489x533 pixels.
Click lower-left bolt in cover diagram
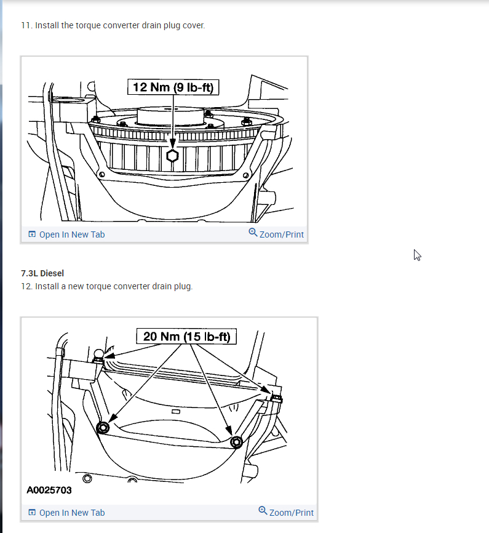tap(103, 428)
